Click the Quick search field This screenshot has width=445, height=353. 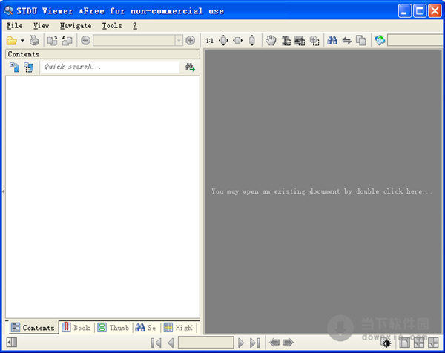pyautogui.click(x=110, y=67)
